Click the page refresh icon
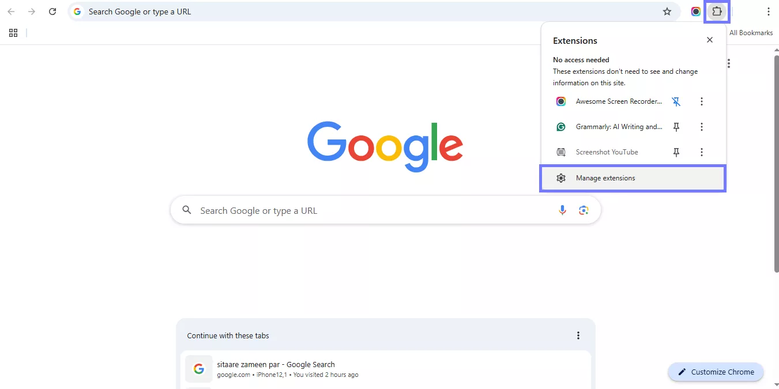The width and height of the screenshot is (779, 389). pos(52,11)
